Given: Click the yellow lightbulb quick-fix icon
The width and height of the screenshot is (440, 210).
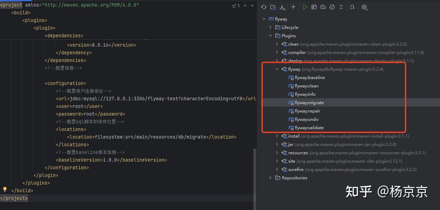Looking at the screenshot, I should [5, 189].
